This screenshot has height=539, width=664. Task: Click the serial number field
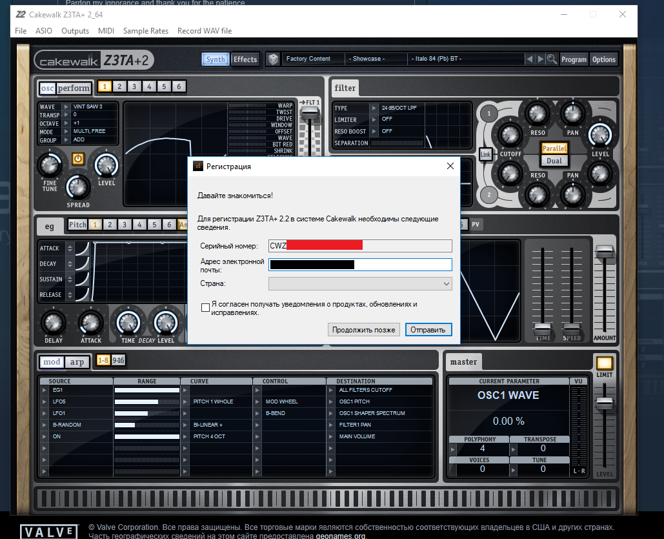click(360, 246)
